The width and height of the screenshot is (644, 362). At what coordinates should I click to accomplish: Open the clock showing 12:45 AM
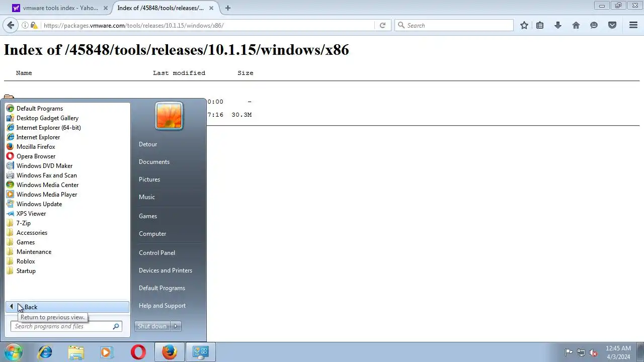click(x=618, y=352)
